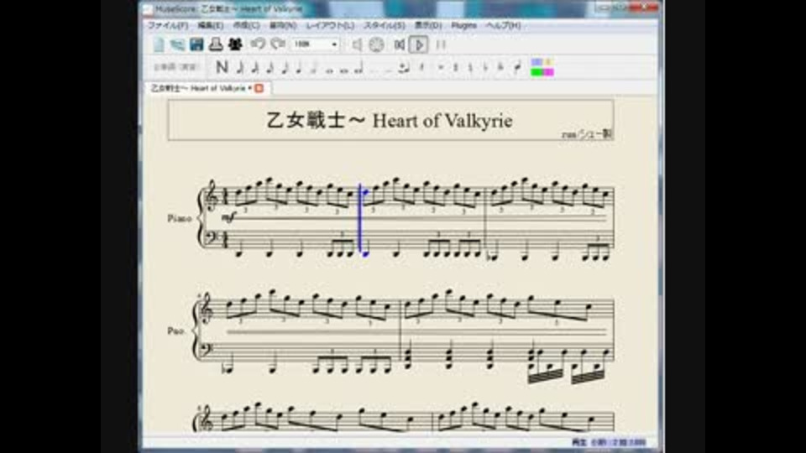The image size is (806, 453).
Task: Click the bass clef of first system
Action: [211, 237]
